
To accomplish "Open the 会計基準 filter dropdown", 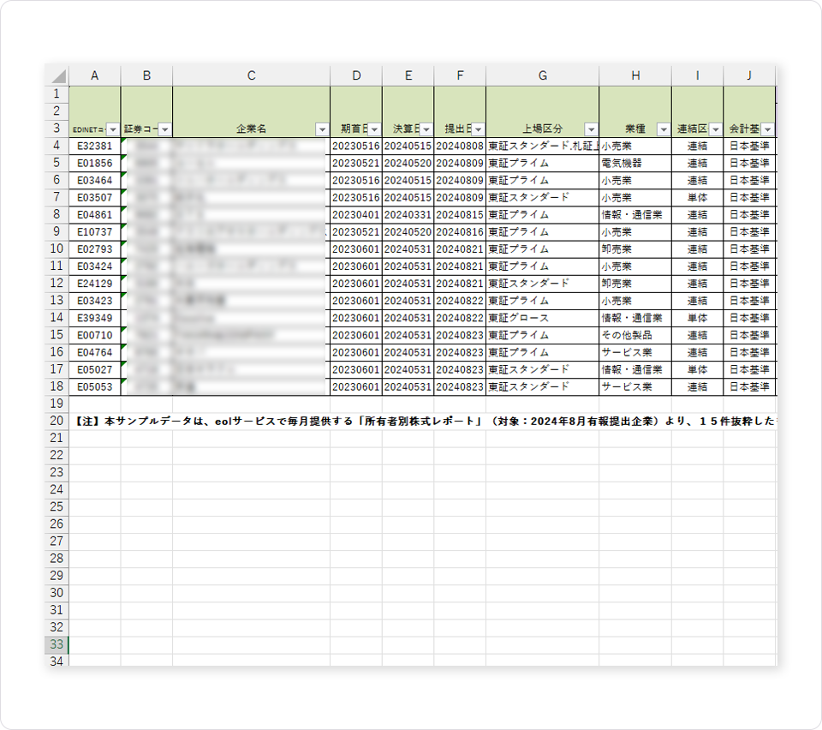I will [767, 129].
